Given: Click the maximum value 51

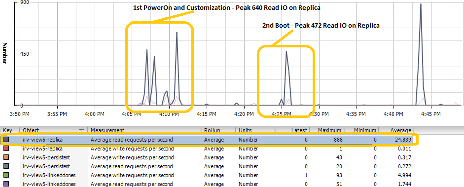Looking at the screenshot, I should 339,184.
